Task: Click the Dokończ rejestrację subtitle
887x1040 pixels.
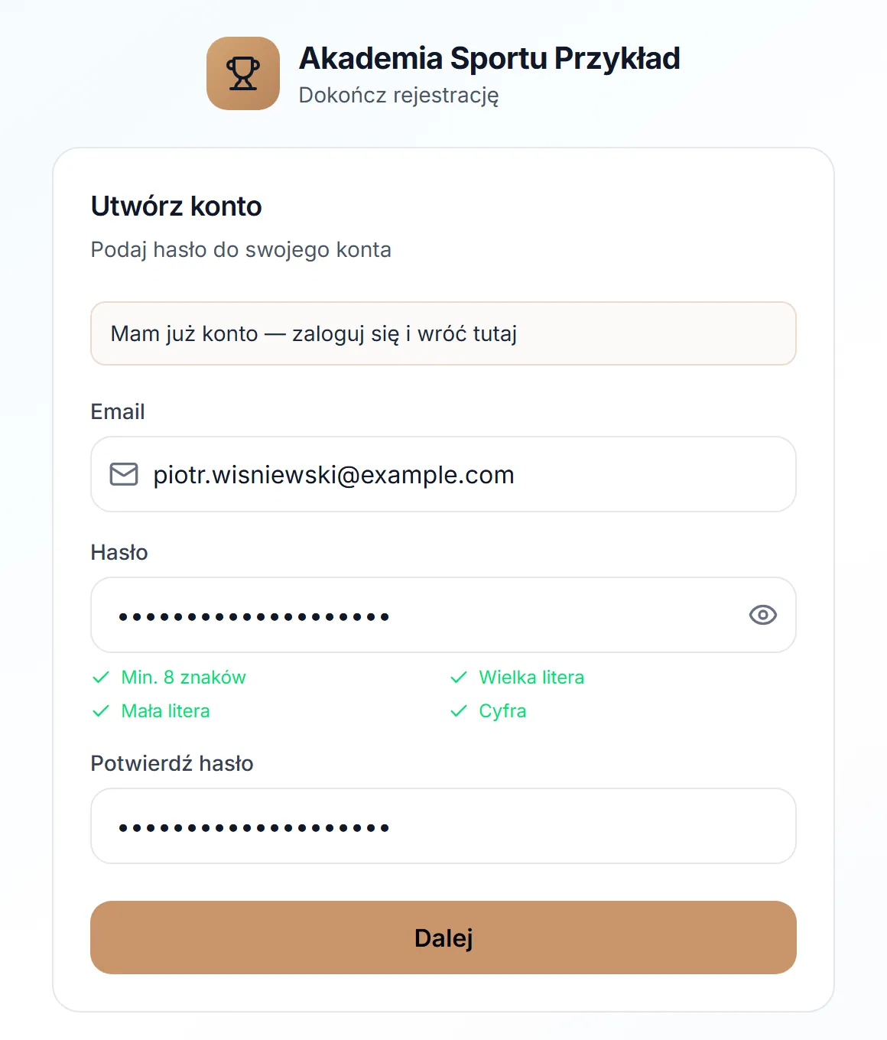Action: tap(398, 96)
